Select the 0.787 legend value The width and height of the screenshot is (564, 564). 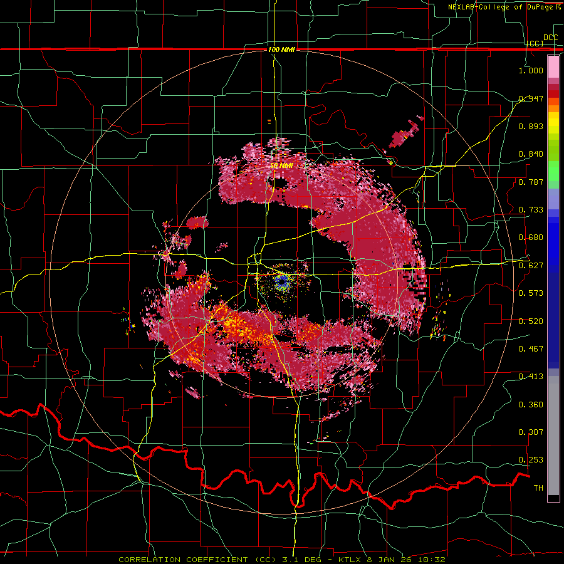[531, 182]
